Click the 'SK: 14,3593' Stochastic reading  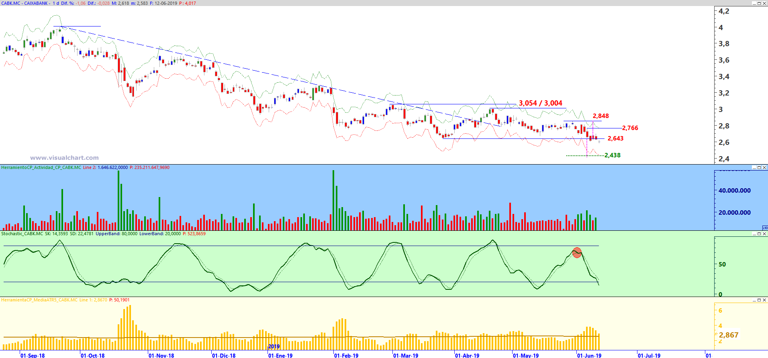[x=57, y=234]
